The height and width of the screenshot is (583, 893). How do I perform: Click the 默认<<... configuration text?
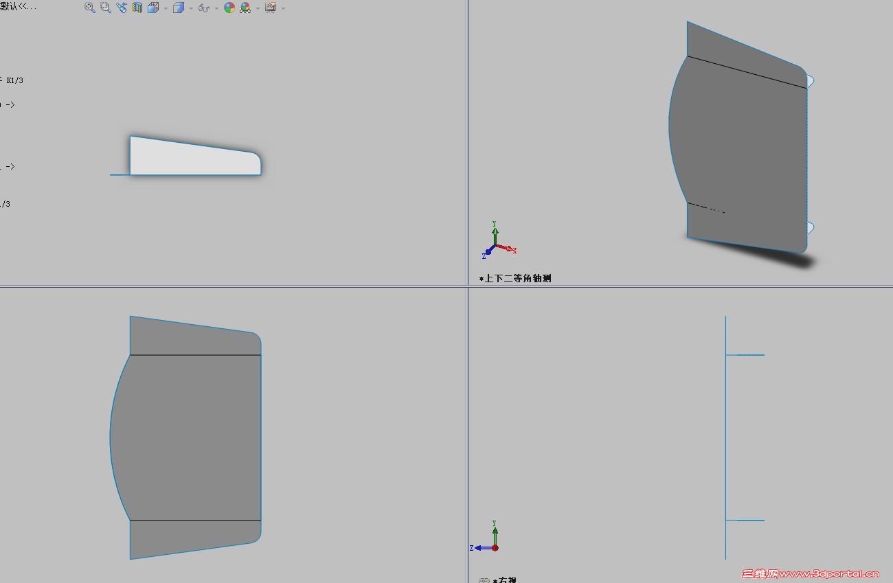[19, 6]
